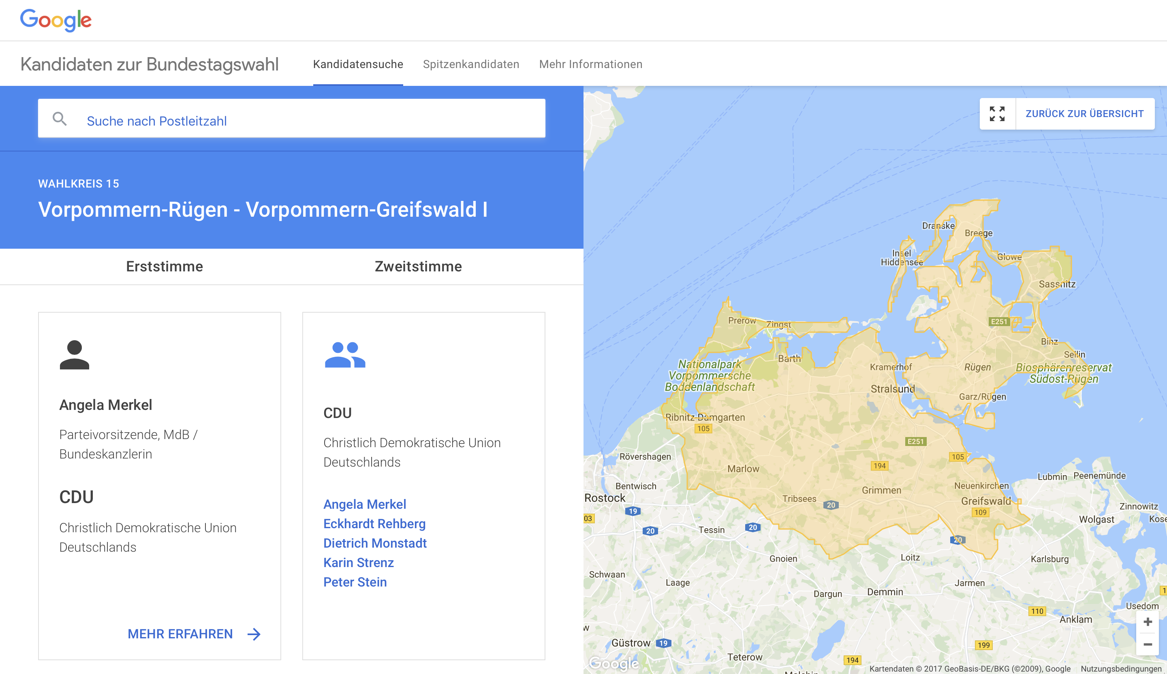Toggle fullscreen map view icon

click(x=997, y=114)
